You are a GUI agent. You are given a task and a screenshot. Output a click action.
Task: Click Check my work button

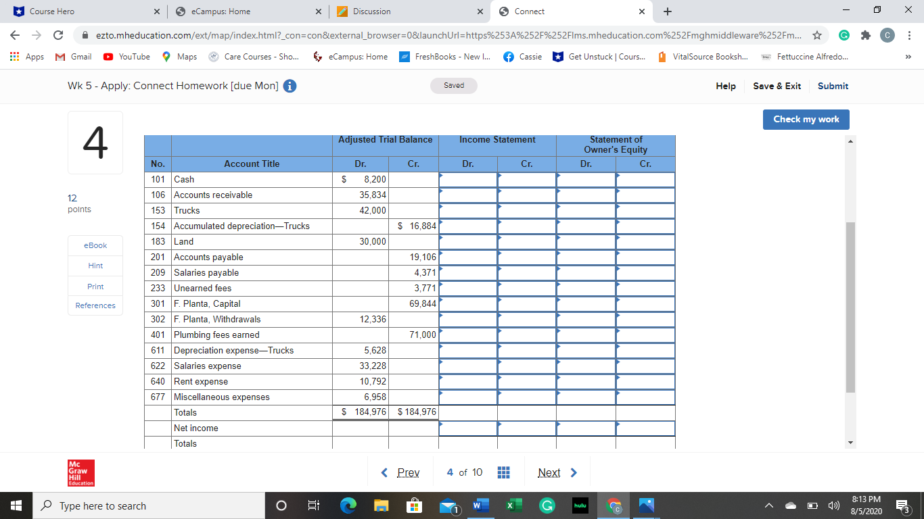(x=806, y=119)
